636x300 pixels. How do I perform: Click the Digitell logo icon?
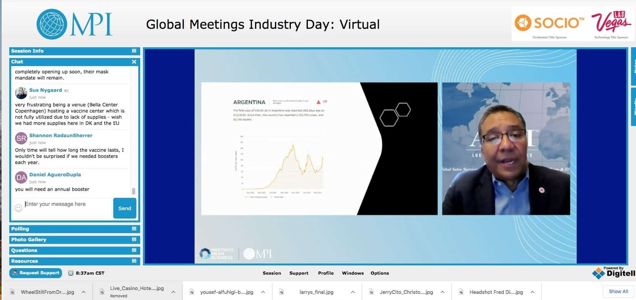point(598,273)
